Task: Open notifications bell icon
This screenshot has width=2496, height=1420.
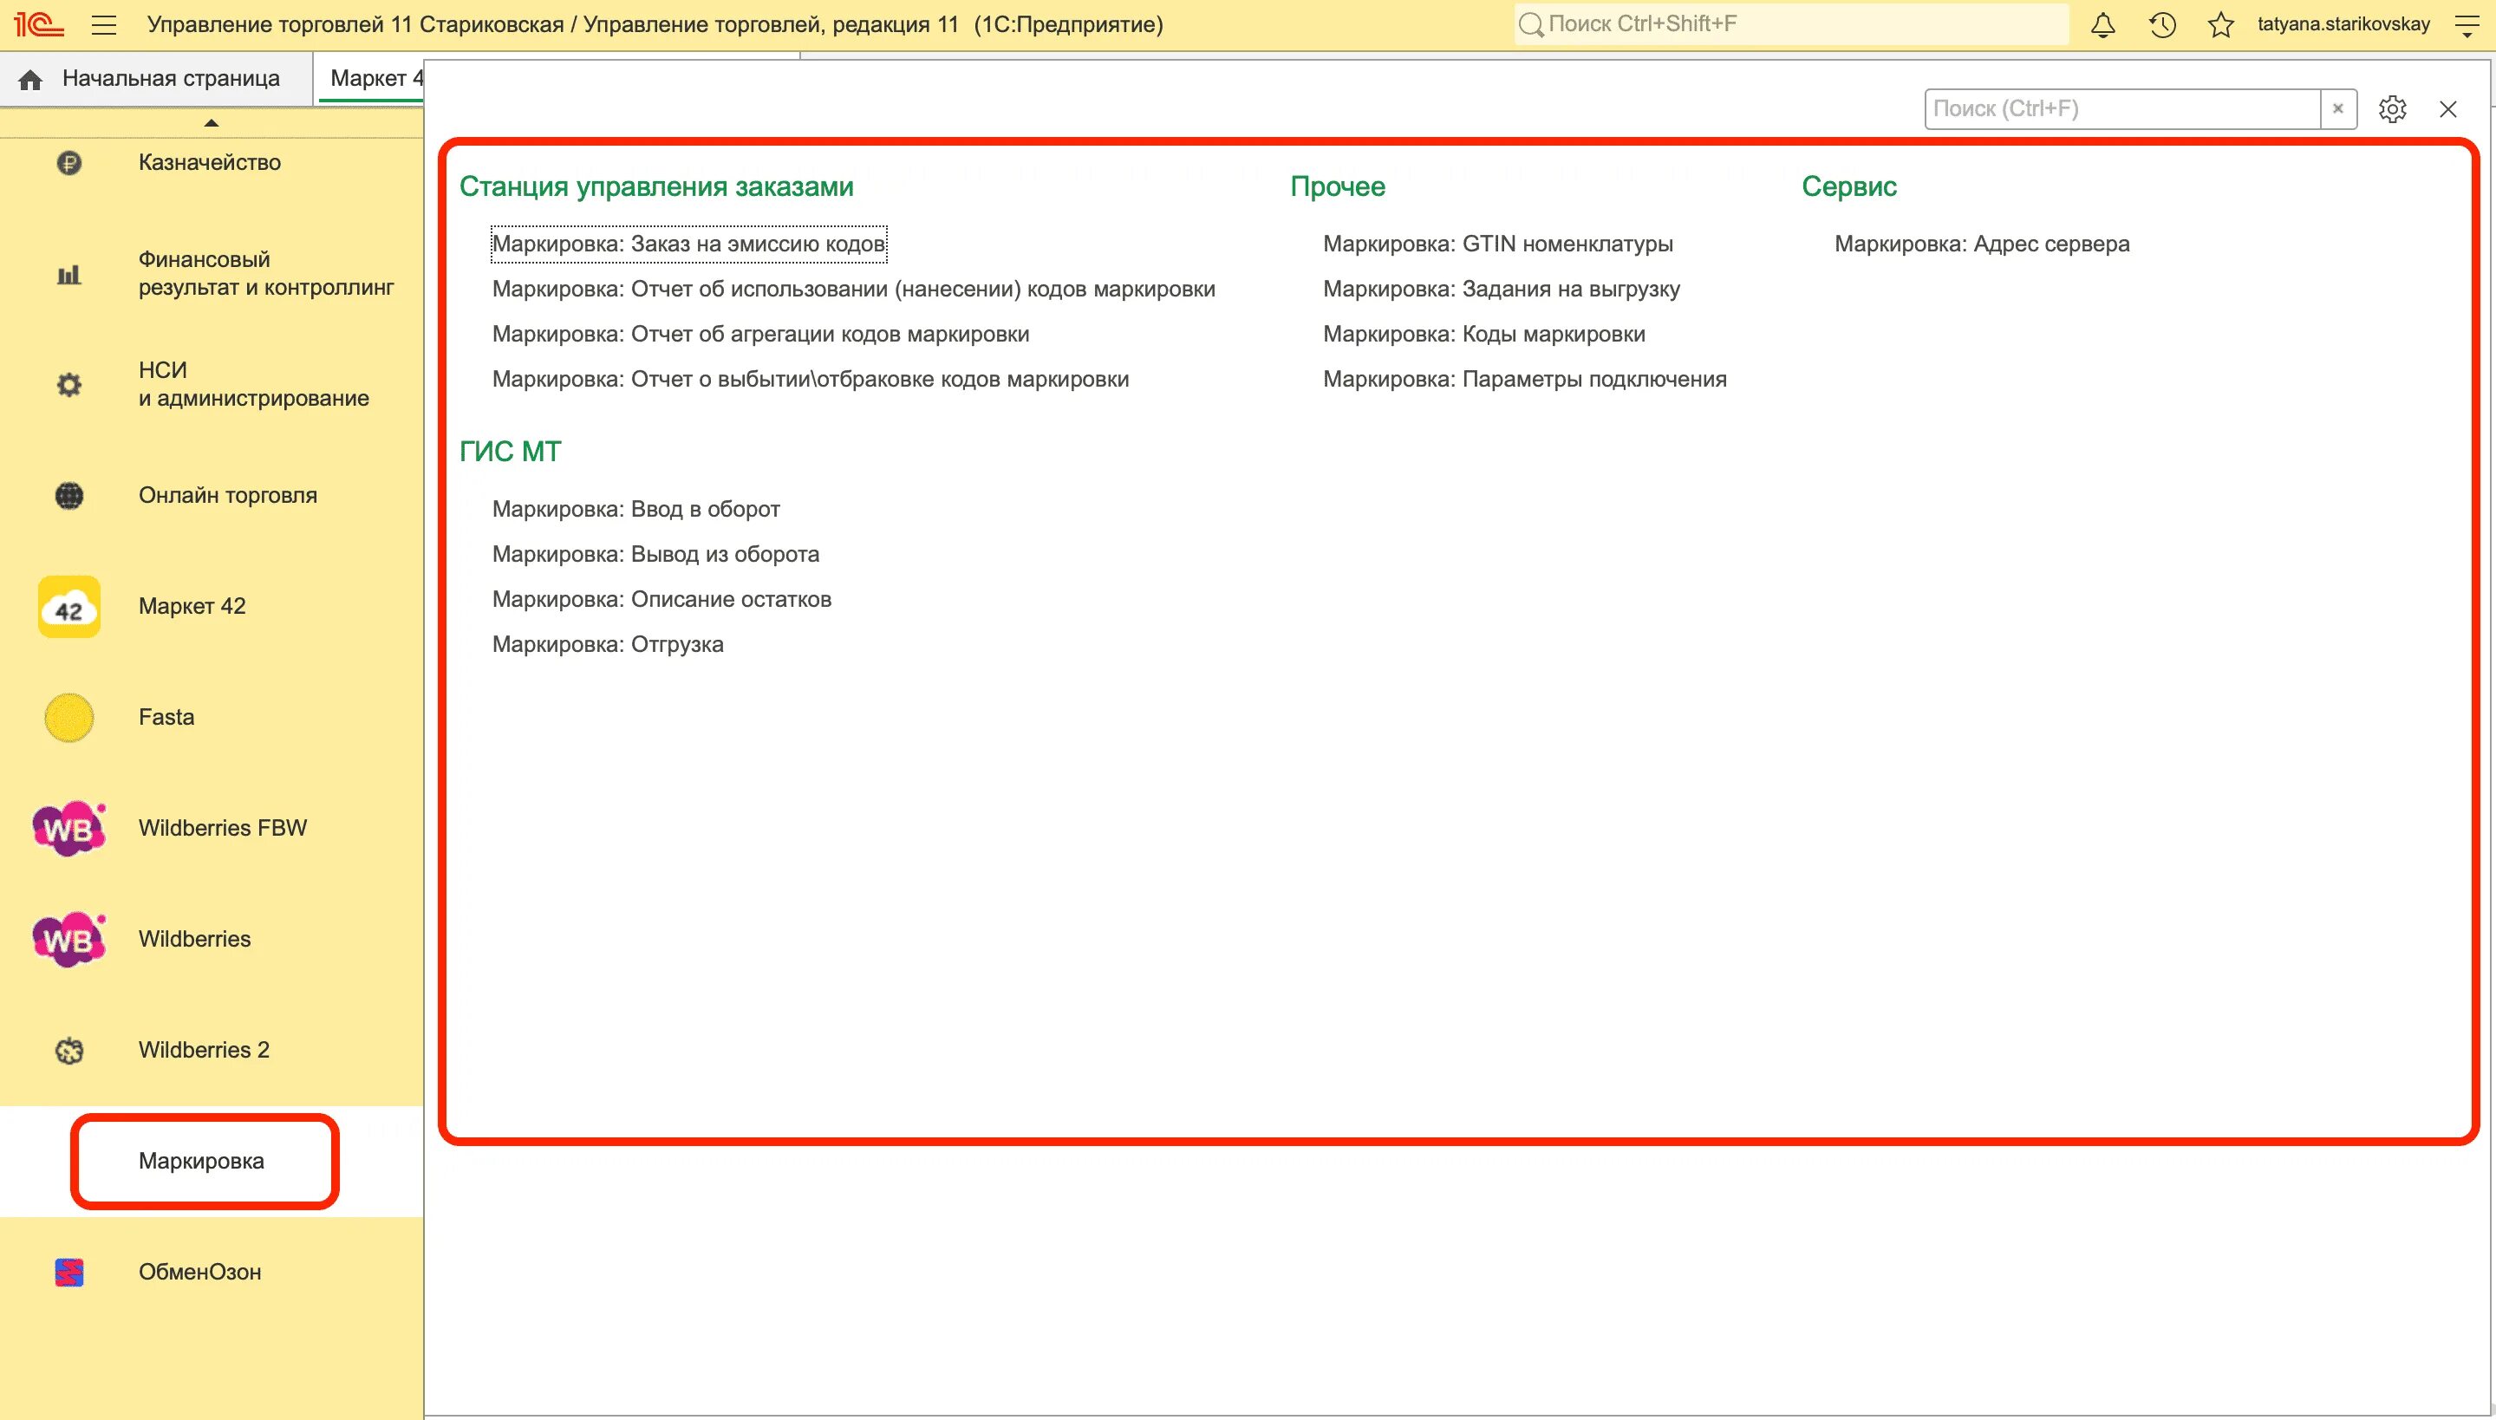Action: 2102,24
